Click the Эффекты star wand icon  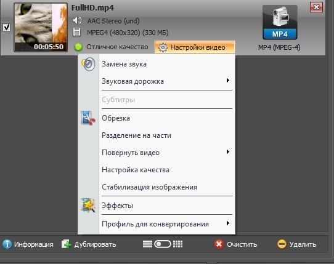pos(88,205)
